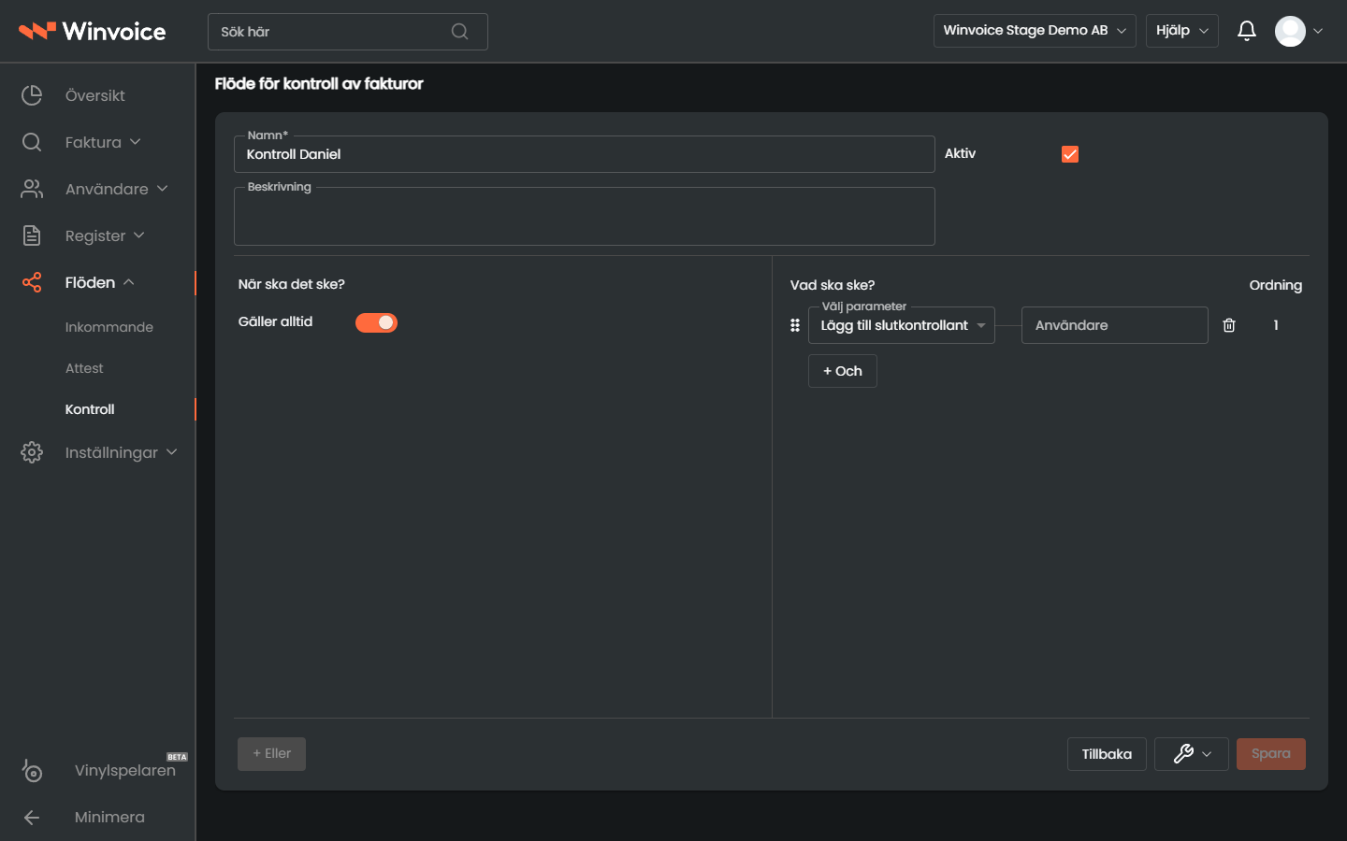
Task: Go to Inkommande flows
Action: pyautogui.click(x=109, y=327)
